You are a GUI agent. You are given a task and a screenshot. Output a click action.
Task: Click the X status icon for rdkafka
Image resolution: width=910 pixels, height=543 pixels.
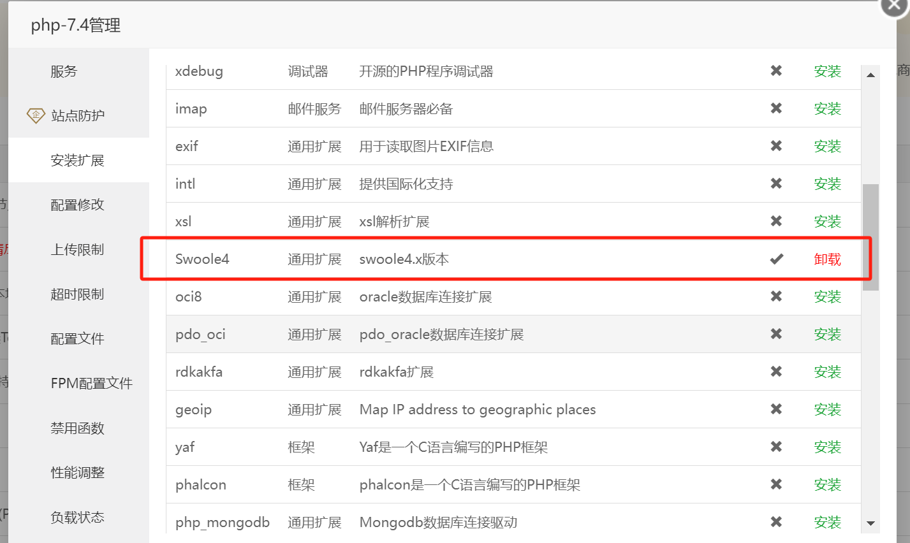click(x=776, y=372)
